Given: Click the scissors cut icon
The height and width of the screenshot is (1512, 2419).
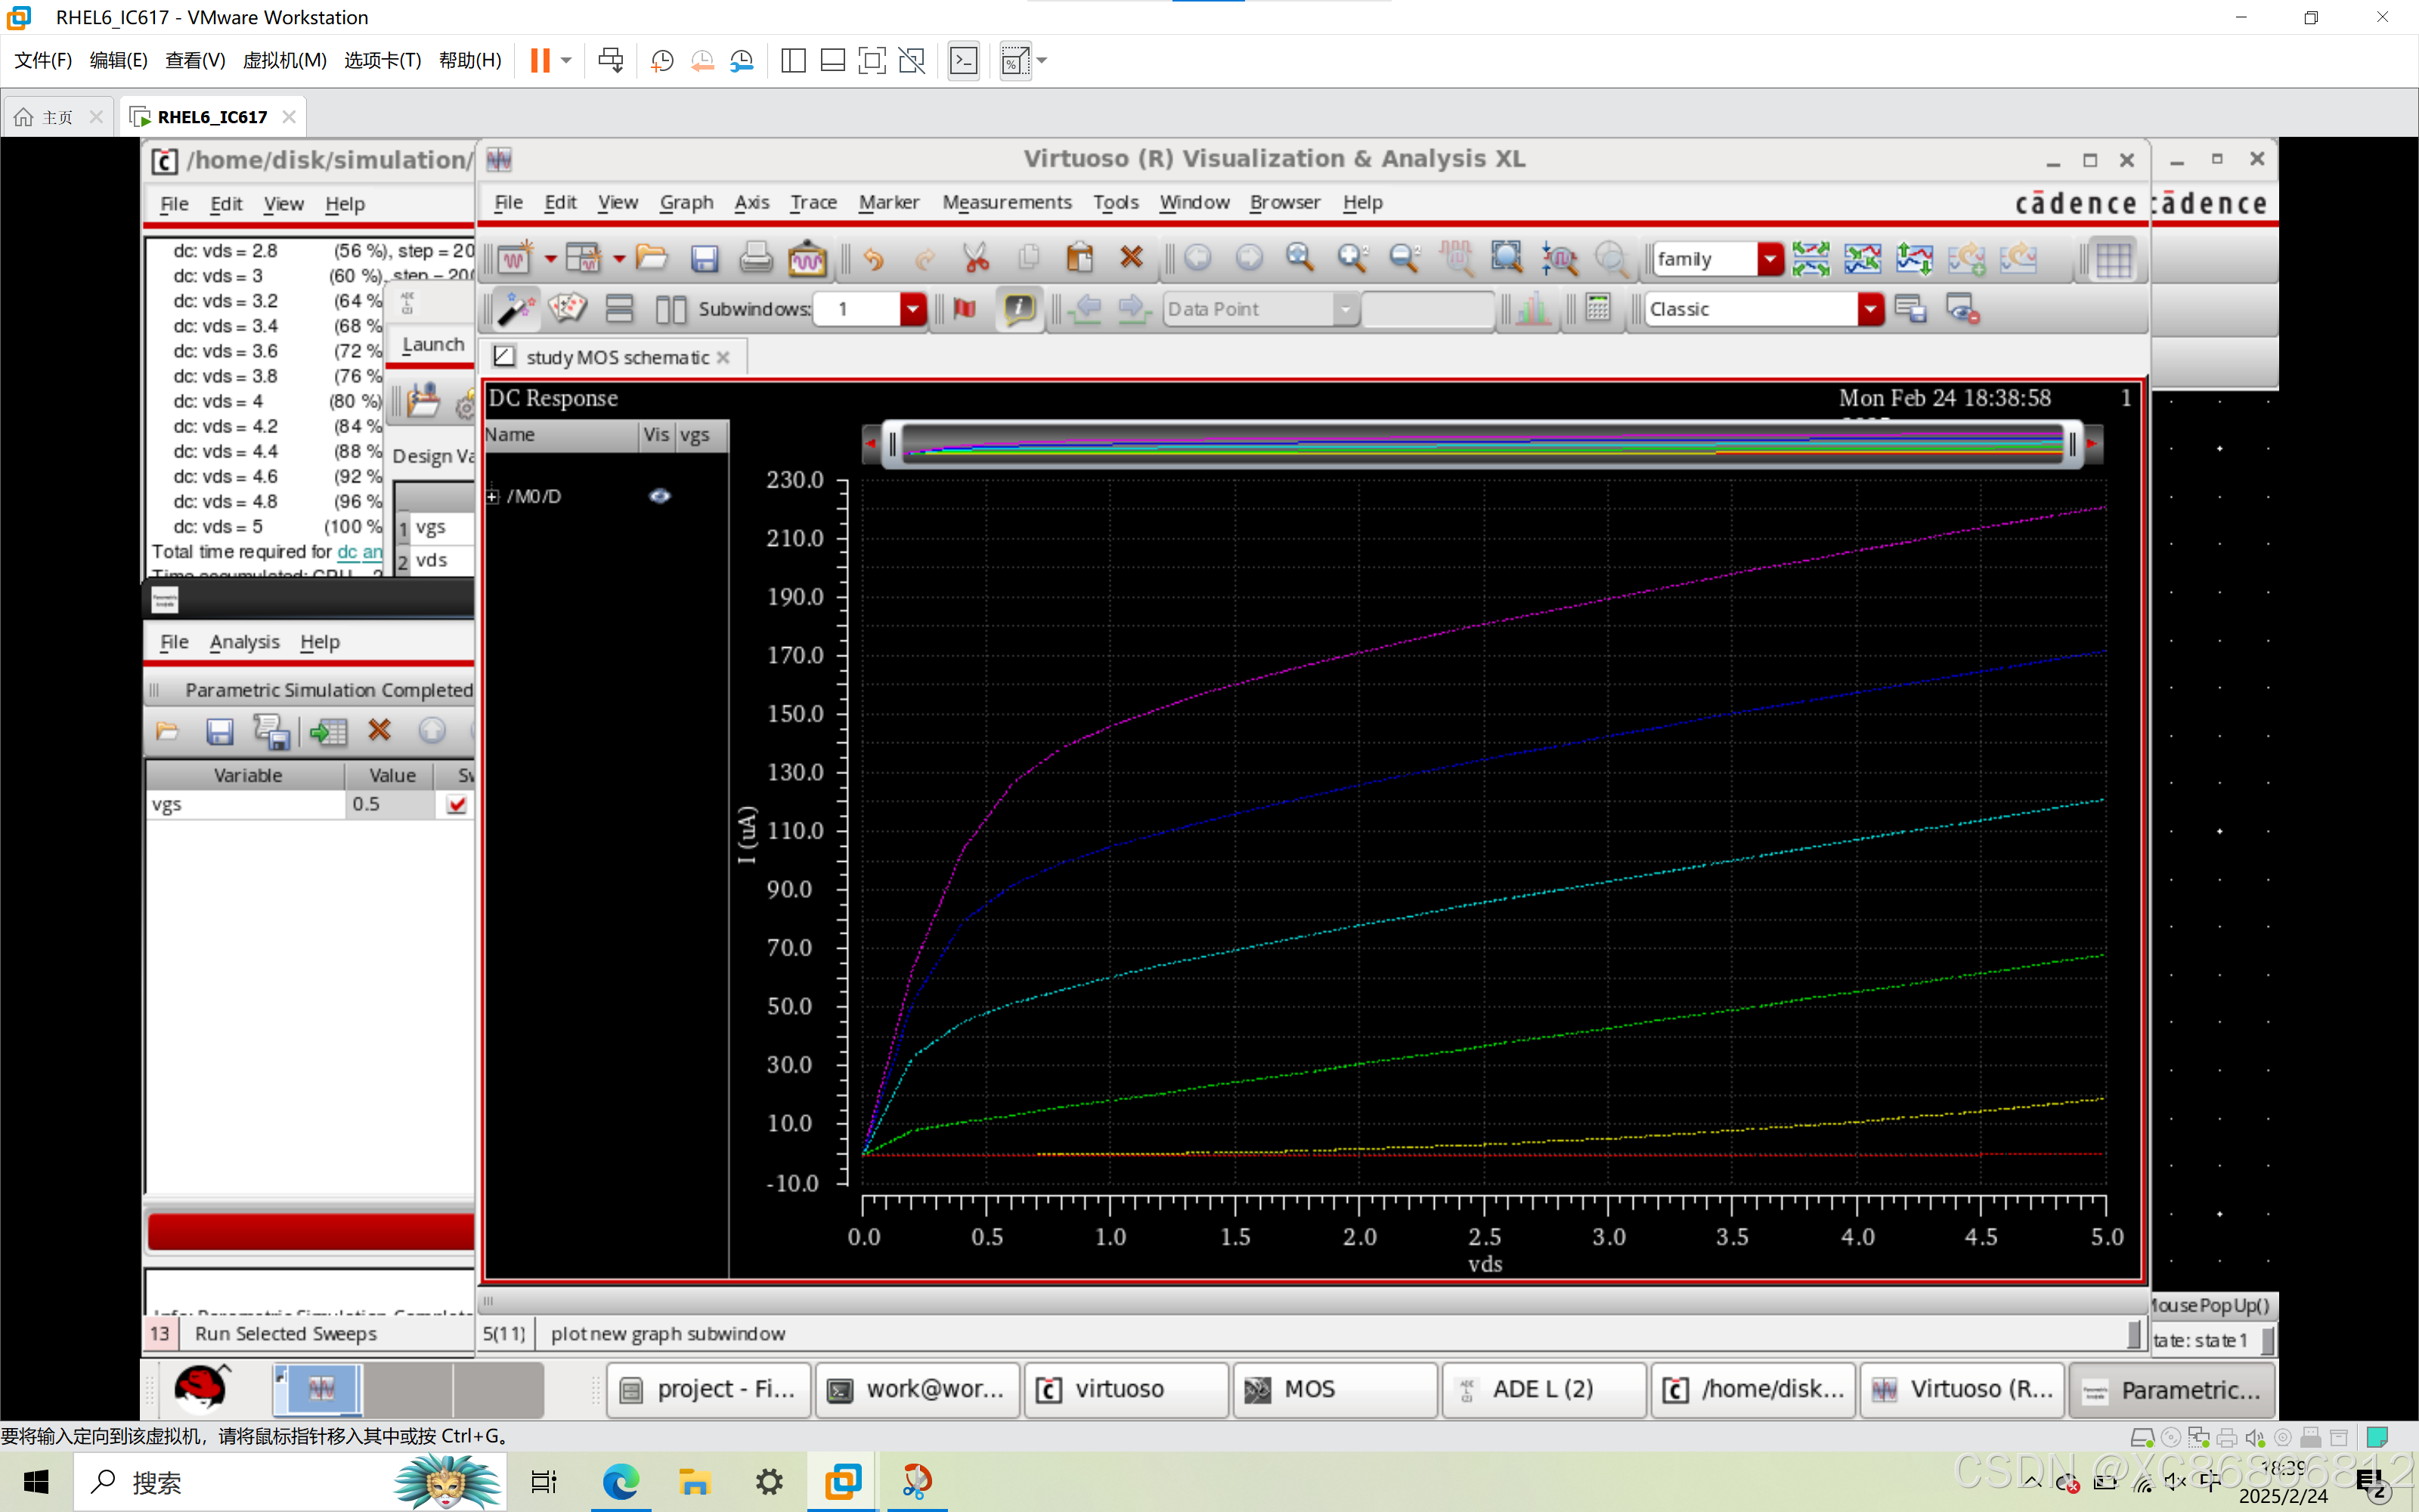Looking at the screenshot, I should (976, 259).
